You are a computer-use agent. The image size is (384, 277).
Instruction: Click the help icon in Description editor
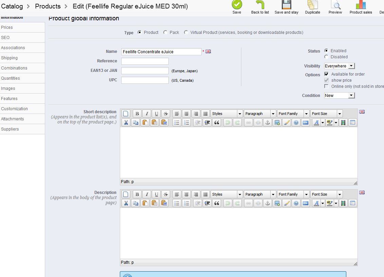(296, 203)
